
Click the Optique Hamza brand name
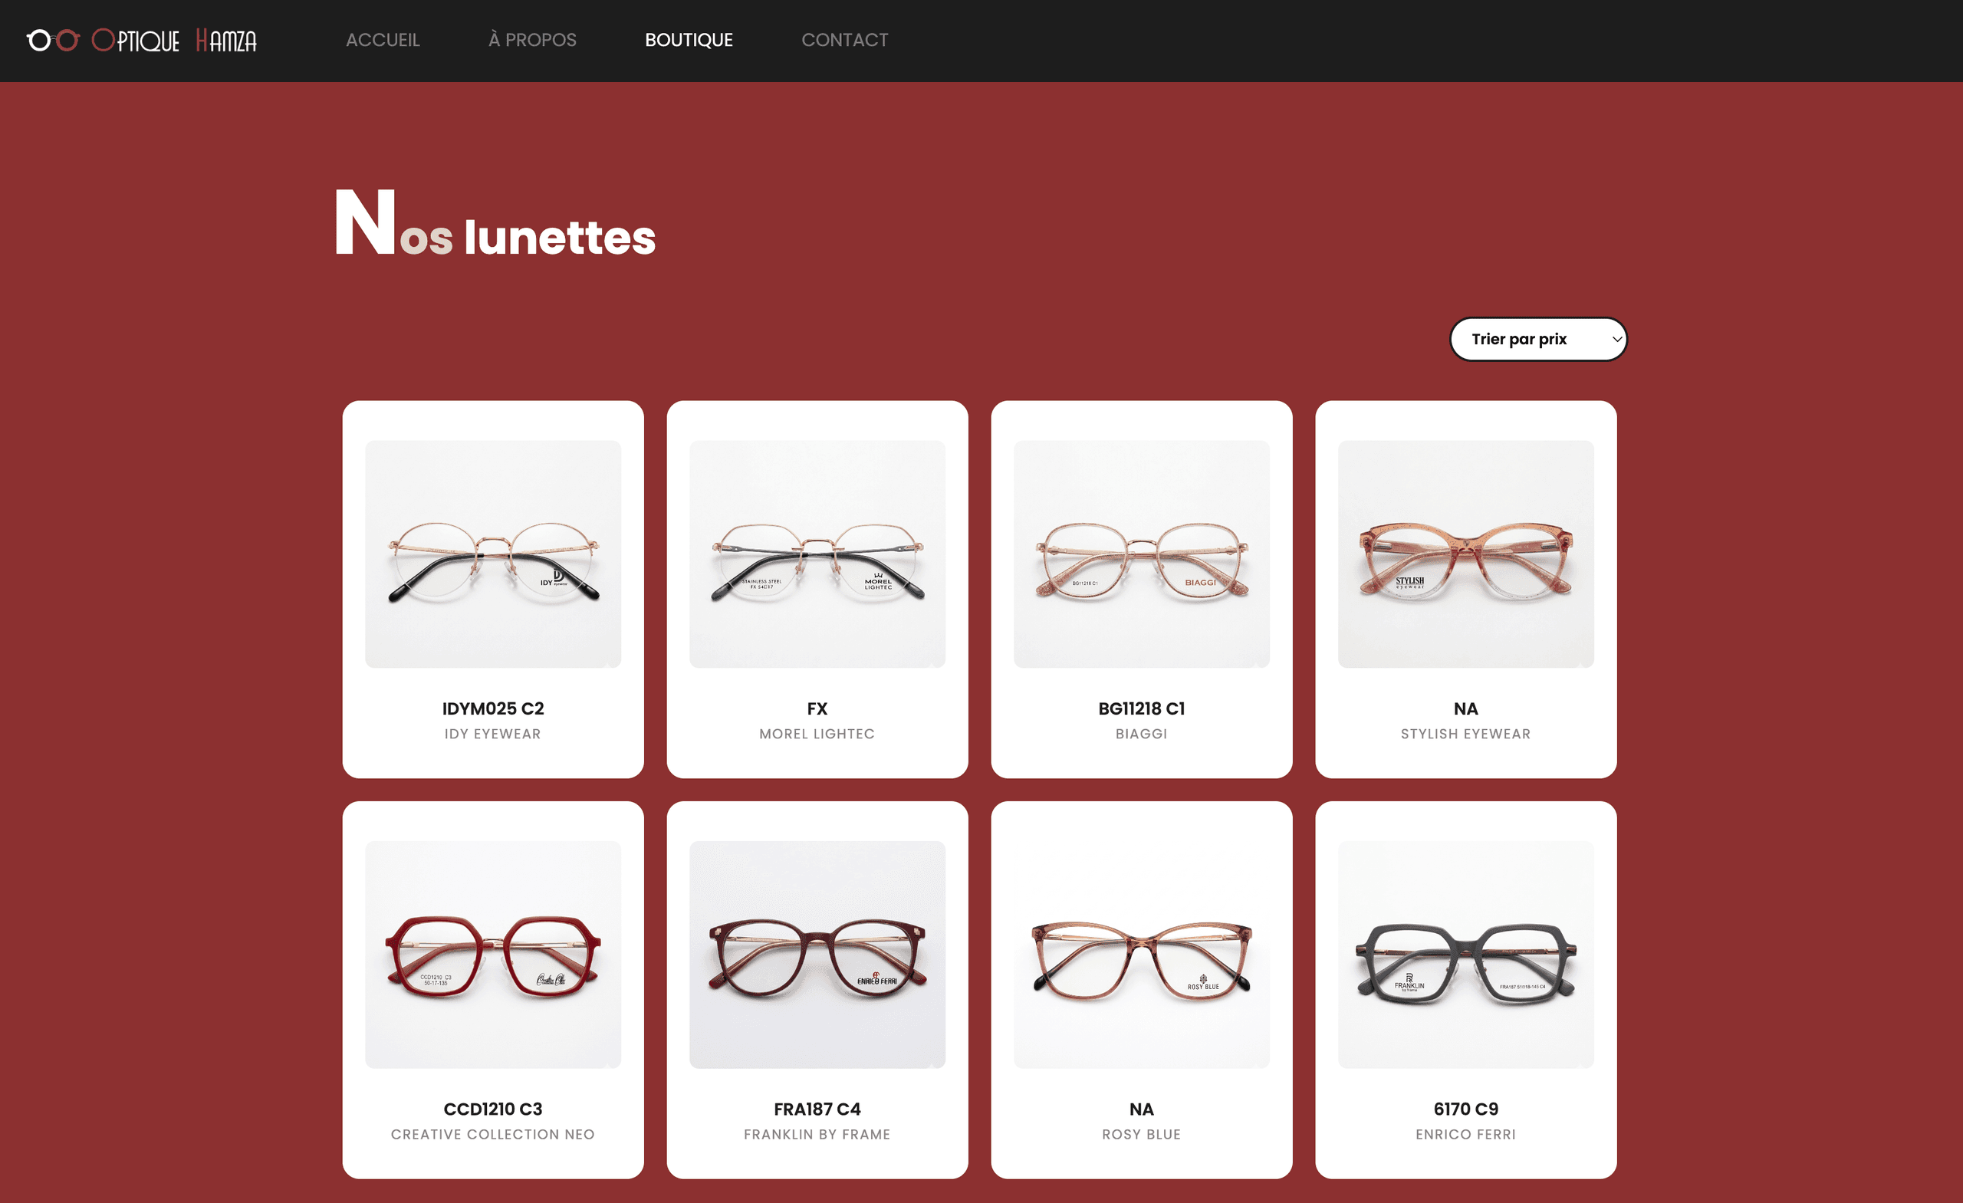[175, 40]
